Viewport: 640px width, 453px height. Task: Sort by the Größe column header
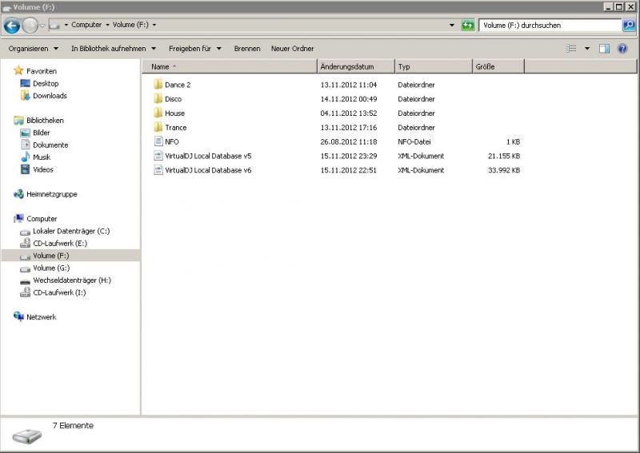pos(498,66)
